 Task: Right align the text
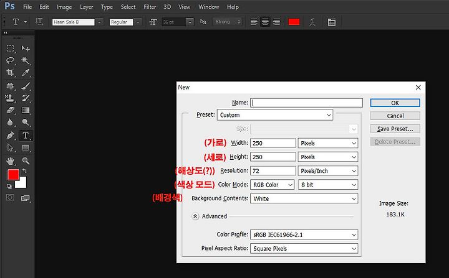tap(276, 22)
